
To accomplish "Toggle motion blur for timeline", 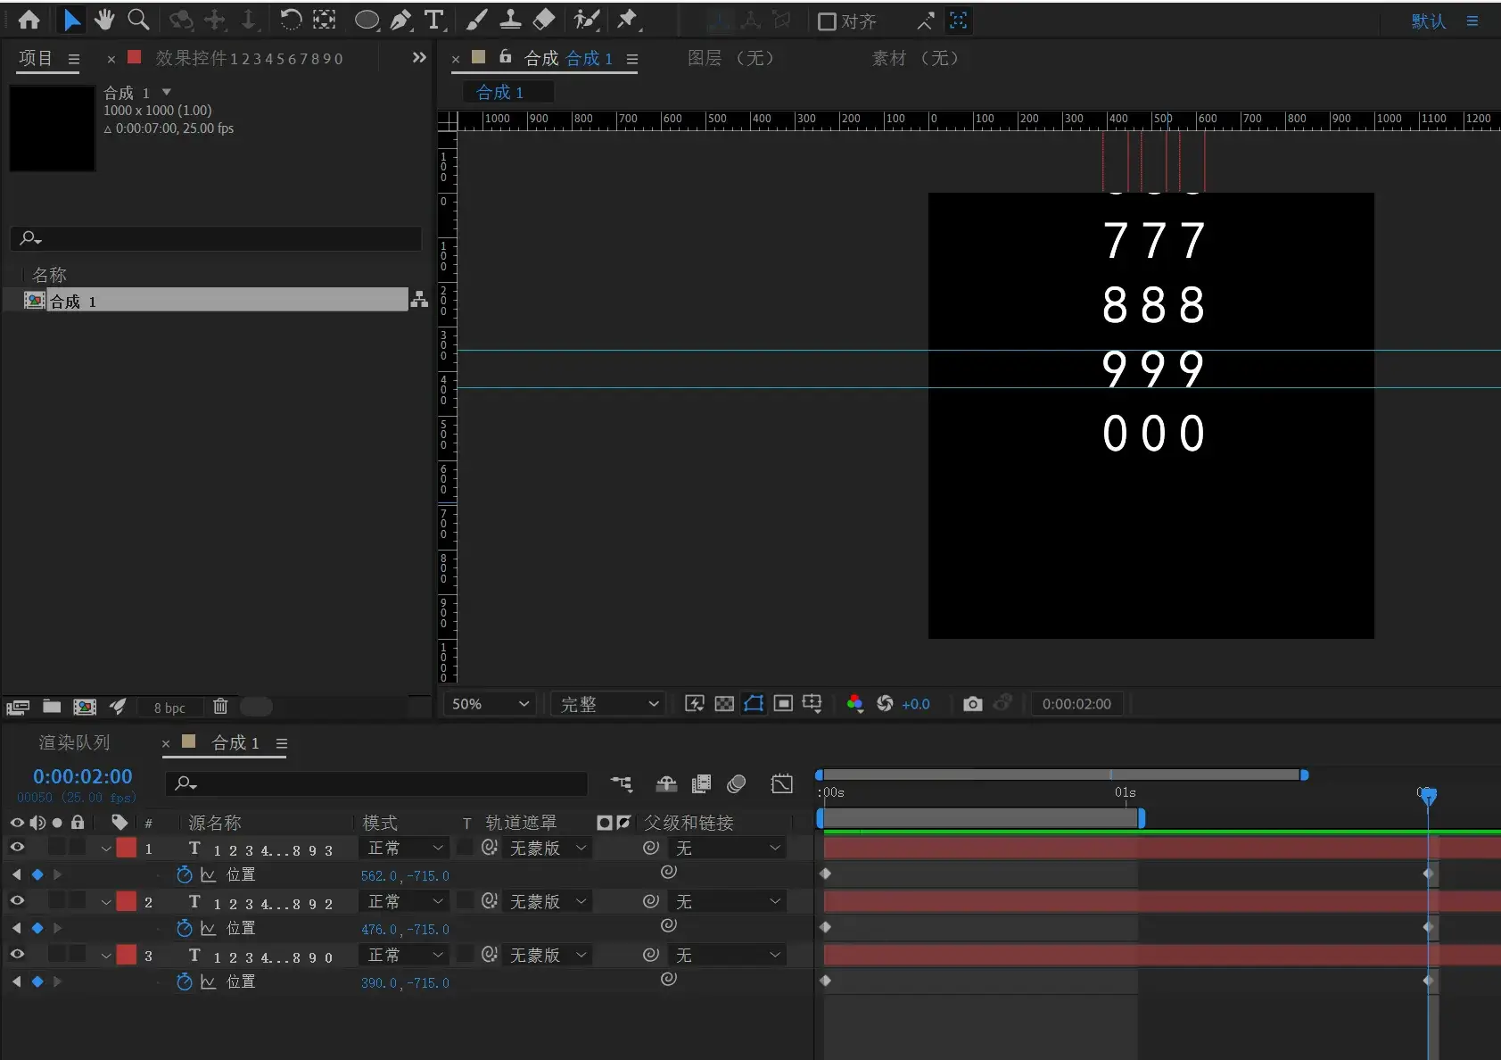I will (x=737, y=783).
